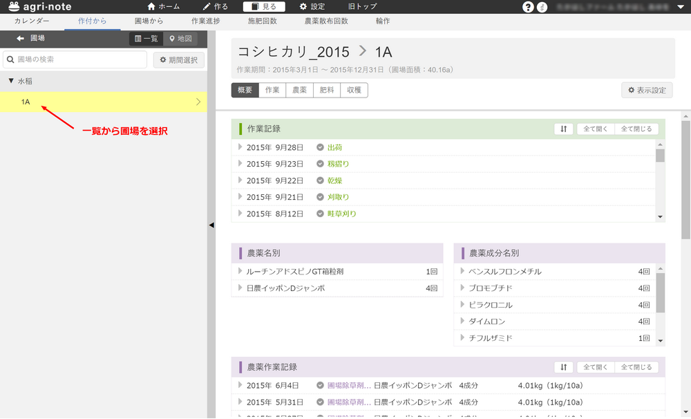Collapse the 水稲 tree group
The height and width of the screenshot is (419, 691).
(x=11, y=81)
